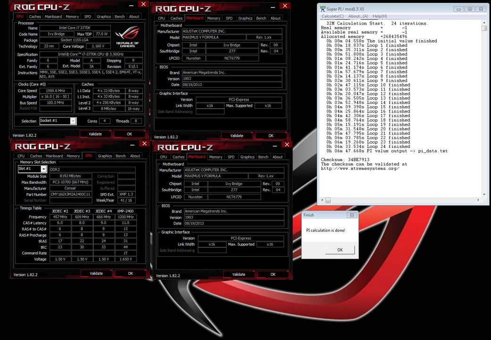Image resolution: width=491 pixels, height=340 pixels.
Task: Click the Core Voltage value '1.160 V'
Action: (x=98, y=46)
